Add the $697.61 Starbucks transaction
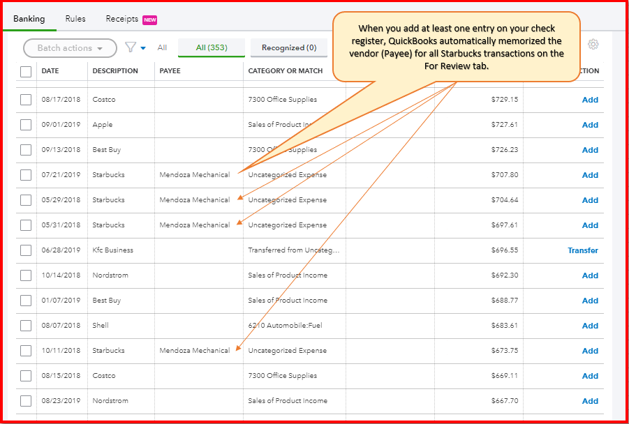This screenshot has height=424, width=629. pyautogui.click(x=590, y=225)
